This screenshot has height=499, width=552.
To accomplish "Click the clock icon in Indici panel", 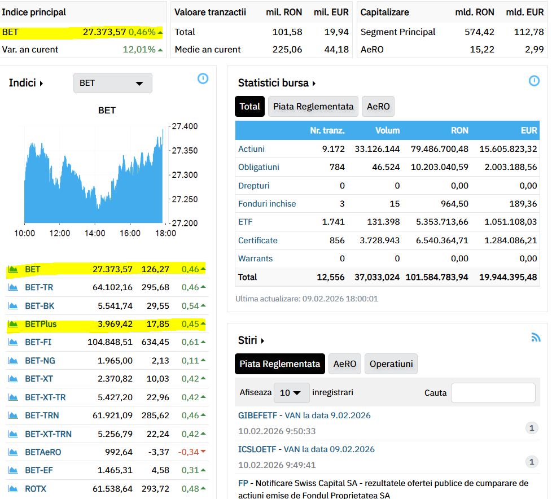I will [x=203, y=79].
